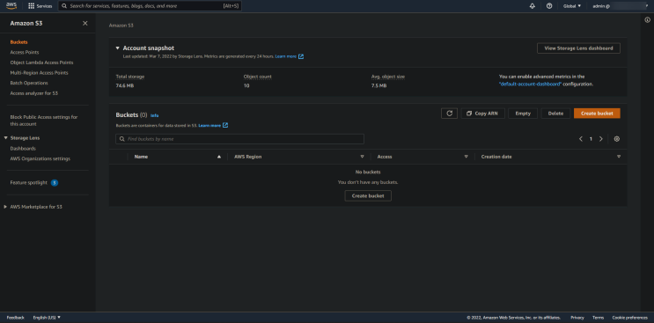Open Feature spotlight
Screen dimensions: 654x323
29,182
